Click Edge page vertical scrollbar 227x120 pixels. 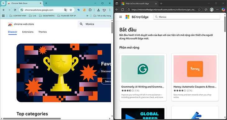click(x=225, y=24)
